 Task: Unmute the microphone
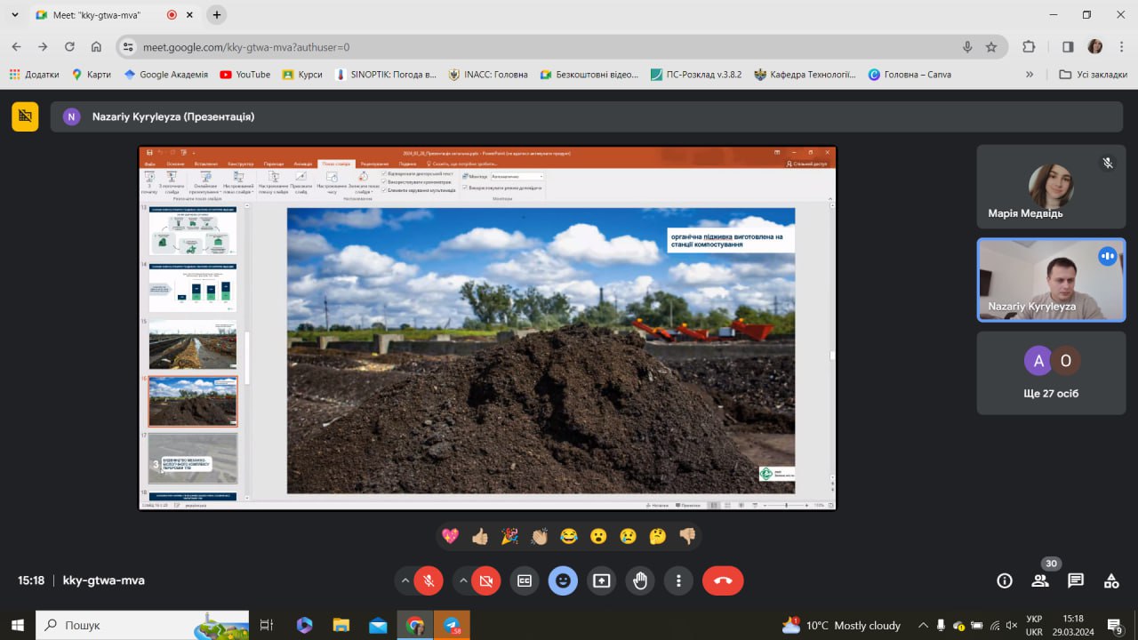429,580
